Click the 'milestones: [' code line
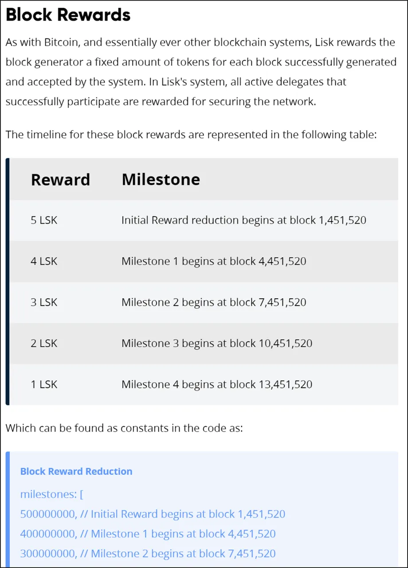This screenshot has width=408, height=568. point(49,494)
